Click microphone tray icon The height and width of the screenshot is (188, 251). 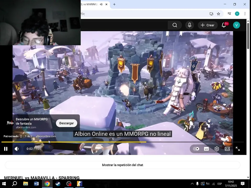pos(197,184)
